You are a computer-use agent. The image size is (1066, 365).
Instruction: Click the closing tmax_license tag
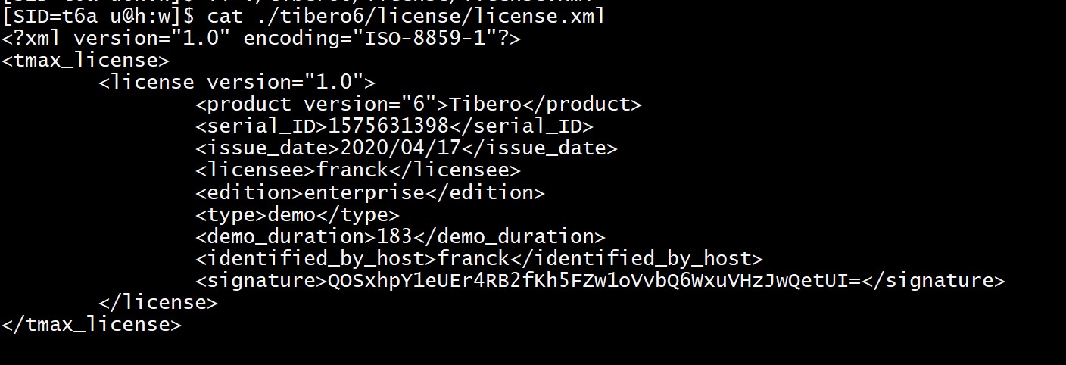click(x=92, y=325)
